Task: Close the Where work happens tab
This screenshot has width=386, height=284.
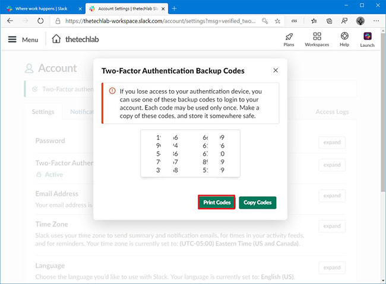Action: coord(80,9)
